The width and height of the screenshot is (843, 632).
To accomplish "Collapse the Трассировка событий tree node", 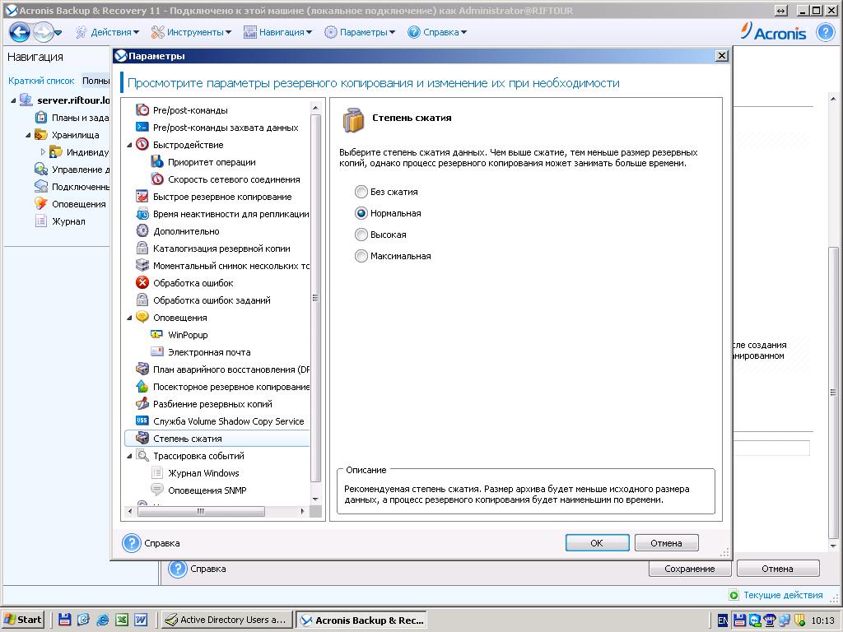I will point(130,456).
